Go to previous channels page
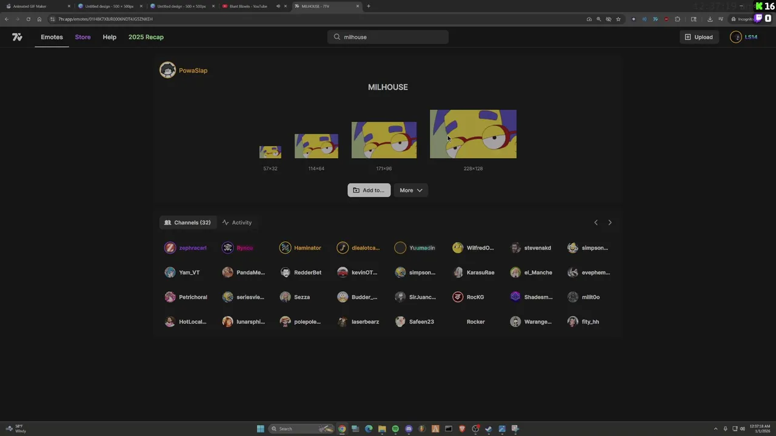 (x=595, y=222)
